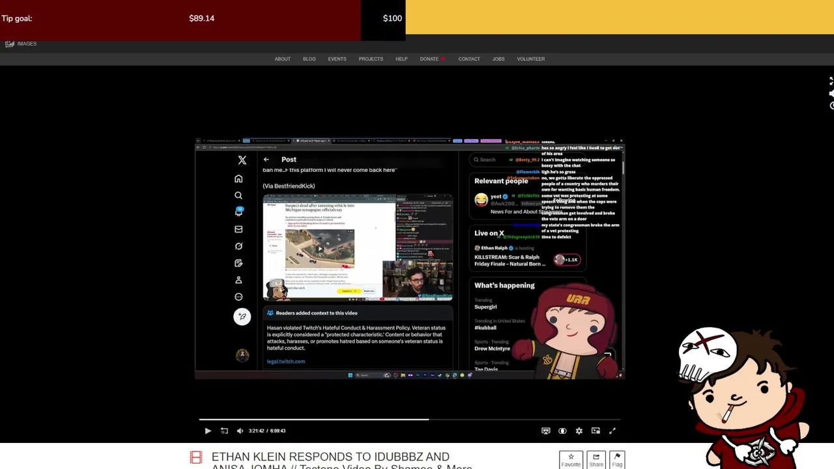834x469 pixels.
Task: Mute the video player volume
Action: 240,431
